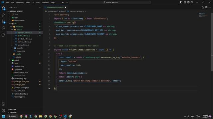Show hidden system tray icons

[185, 116]
